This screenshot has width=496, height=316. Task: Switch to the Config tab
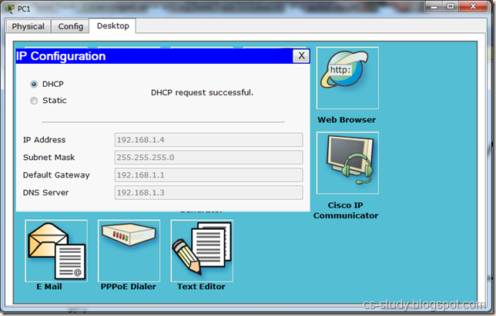click(71, 26)
